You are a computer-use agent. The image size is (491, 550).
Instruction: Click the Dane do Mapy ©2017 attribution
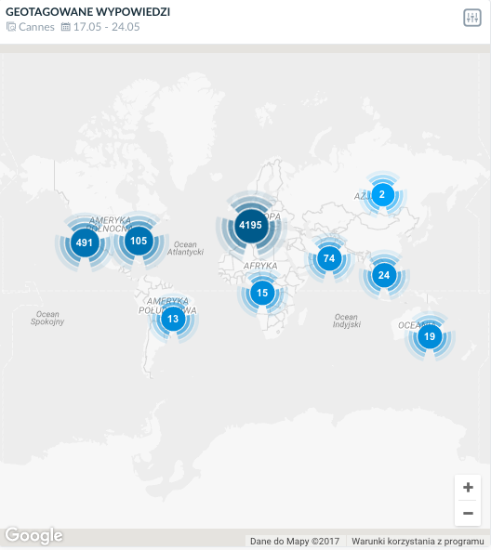coord(295,542)
